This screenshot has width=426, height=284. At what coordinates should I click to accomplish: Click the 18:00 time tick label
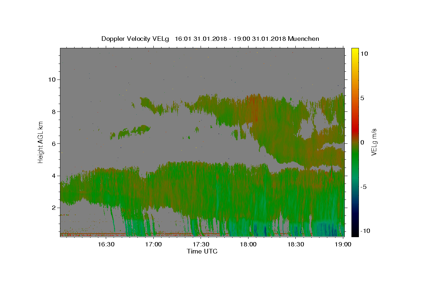[x=248, y=244]
